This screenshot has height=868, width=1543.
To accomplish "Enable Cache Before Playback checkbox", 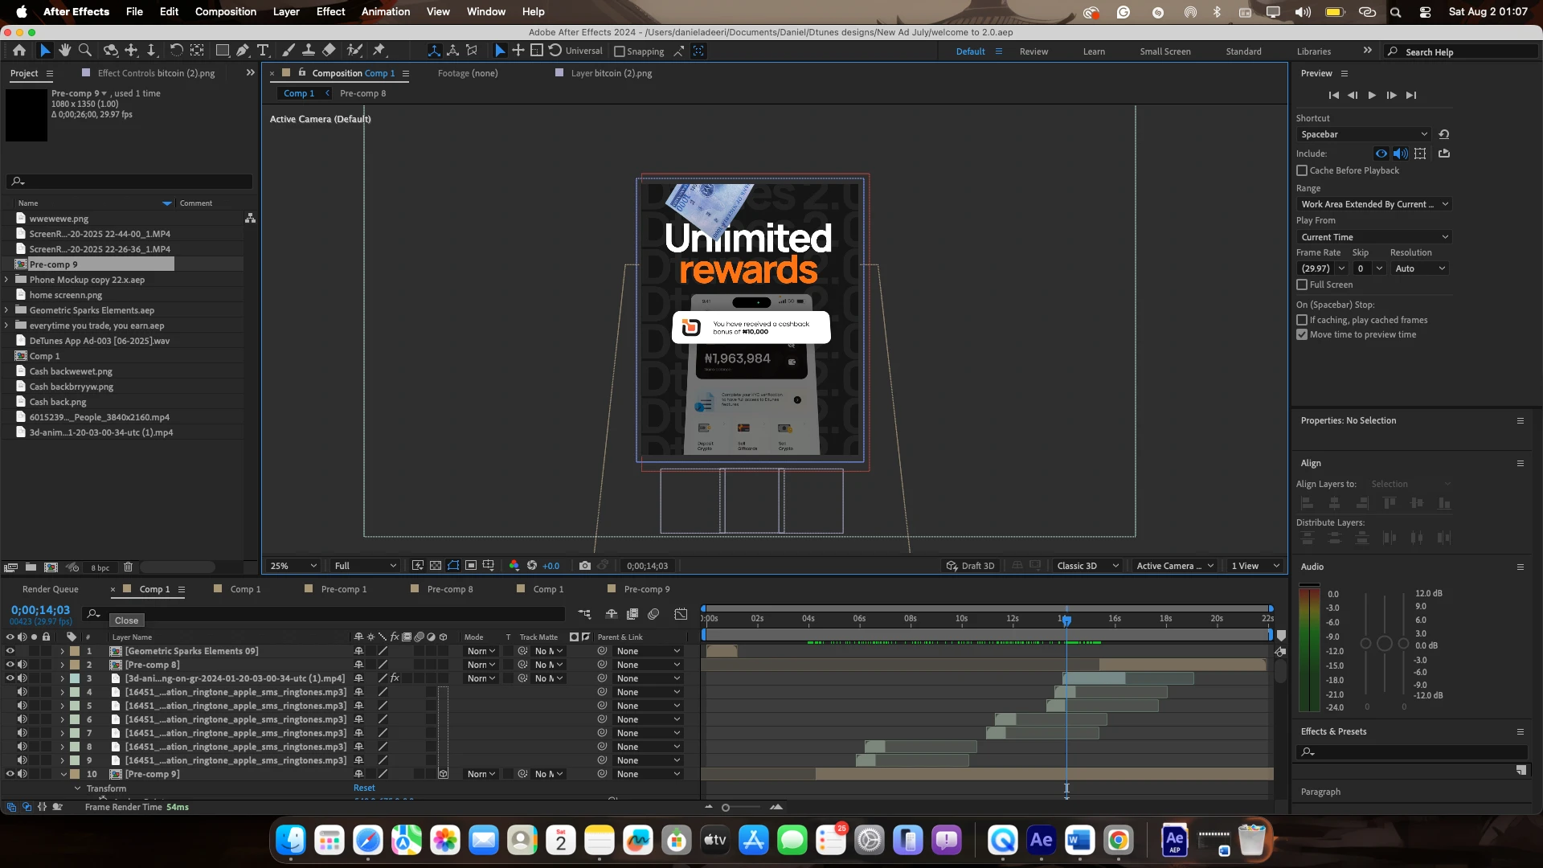I will click(1302, 170).
